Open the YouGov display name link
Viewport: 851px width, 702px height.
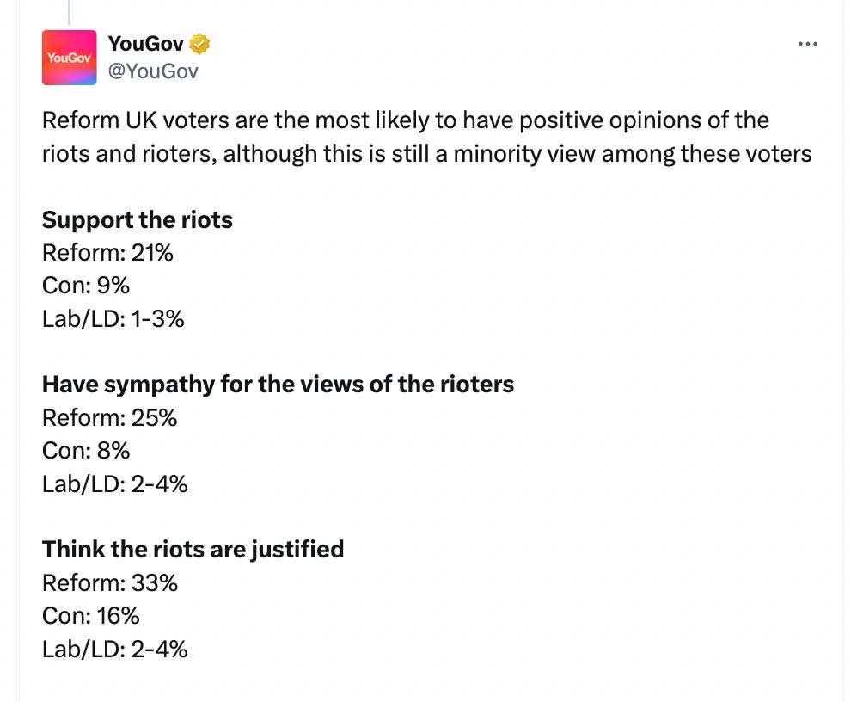coord(146,43)
